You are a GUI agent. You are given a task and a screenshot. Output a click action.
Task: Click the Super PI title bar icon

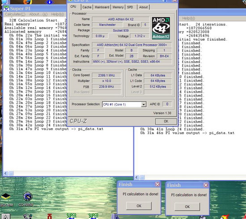[6, 8]
